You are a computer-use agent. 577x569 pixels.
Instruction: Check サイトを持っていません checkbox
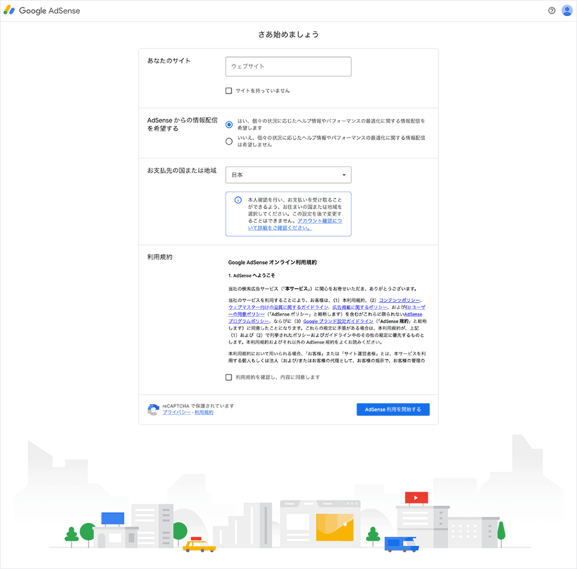(229, 90)
